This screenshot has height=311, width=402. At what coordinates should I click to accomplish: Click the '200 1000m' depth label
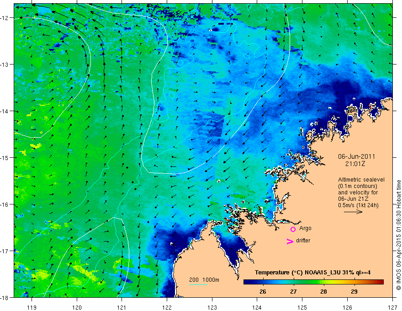coord(204,280)
